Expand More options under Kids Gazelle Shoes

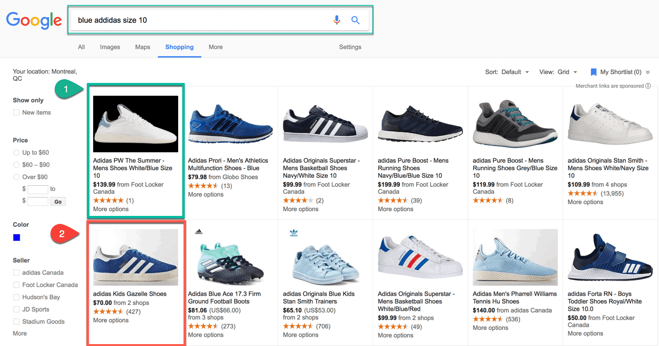click(111, 321)
